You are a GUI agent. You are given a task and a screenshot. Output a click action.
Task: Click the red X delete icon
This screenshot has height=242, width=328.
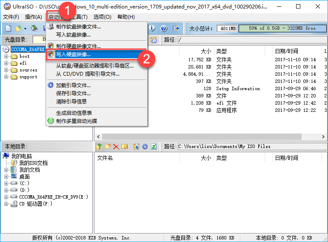[x=116, y=147]
